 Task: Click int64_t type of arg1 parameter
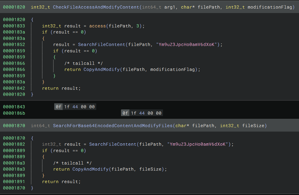[x=152, y=7]
